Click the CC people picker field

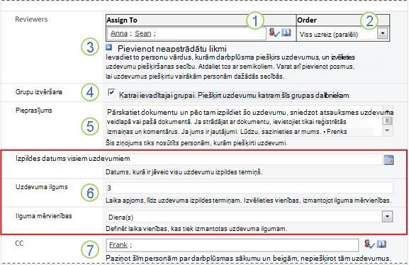pos(232,245)
